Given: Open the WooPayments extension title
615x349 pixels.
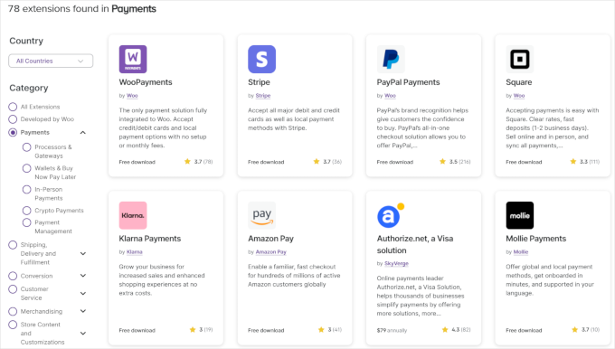Looking at the screenshot, I should (x=146, y=82).
